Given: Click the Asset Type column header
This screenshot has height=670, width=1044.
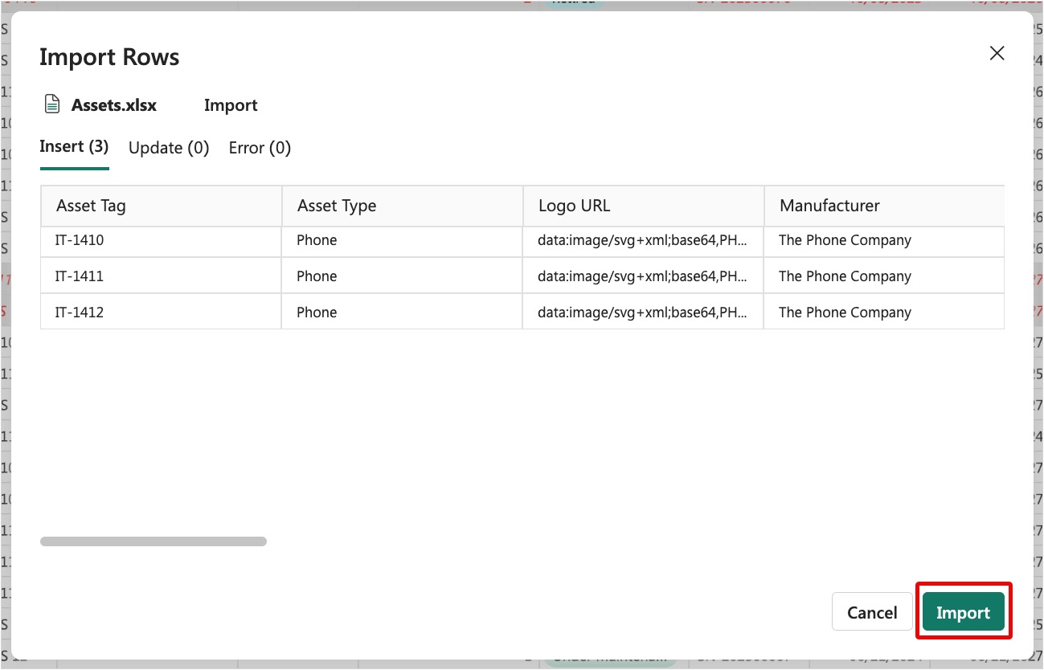Looking at the screenshot, I should point(402,206).
